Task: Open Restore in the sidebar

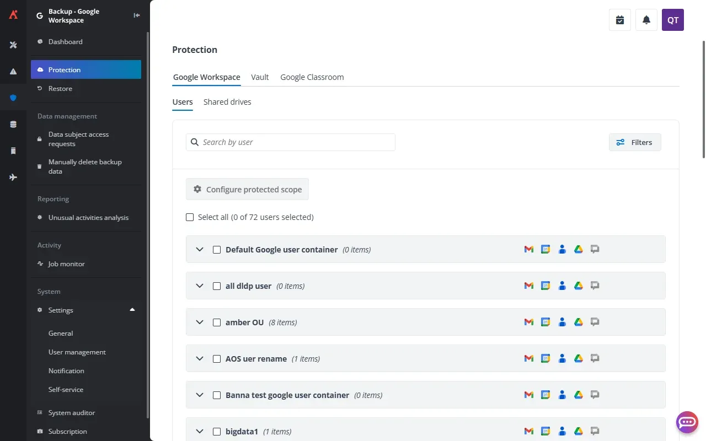Action: point(86,89)
